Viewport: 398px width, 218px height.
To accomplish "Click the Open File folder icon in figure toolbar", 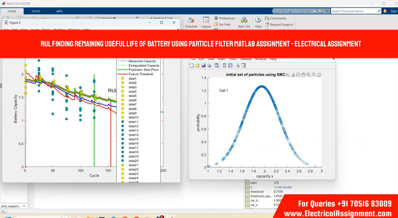I will (x=197, y=66).
